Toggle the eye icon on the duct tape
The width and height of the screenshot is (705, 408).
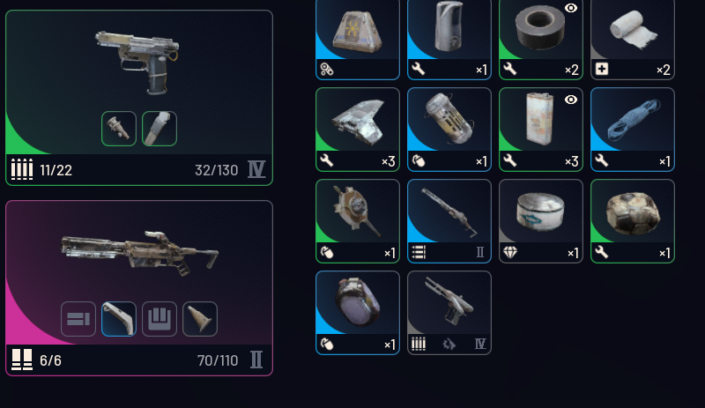(x=570, y=8)
